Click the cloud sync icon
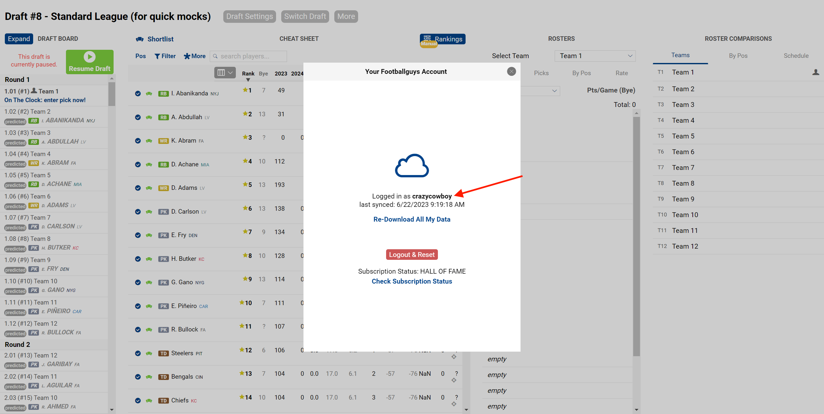 [412, 166]
